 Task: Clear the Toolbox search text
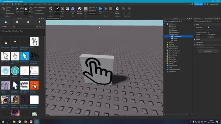point(37,27)
